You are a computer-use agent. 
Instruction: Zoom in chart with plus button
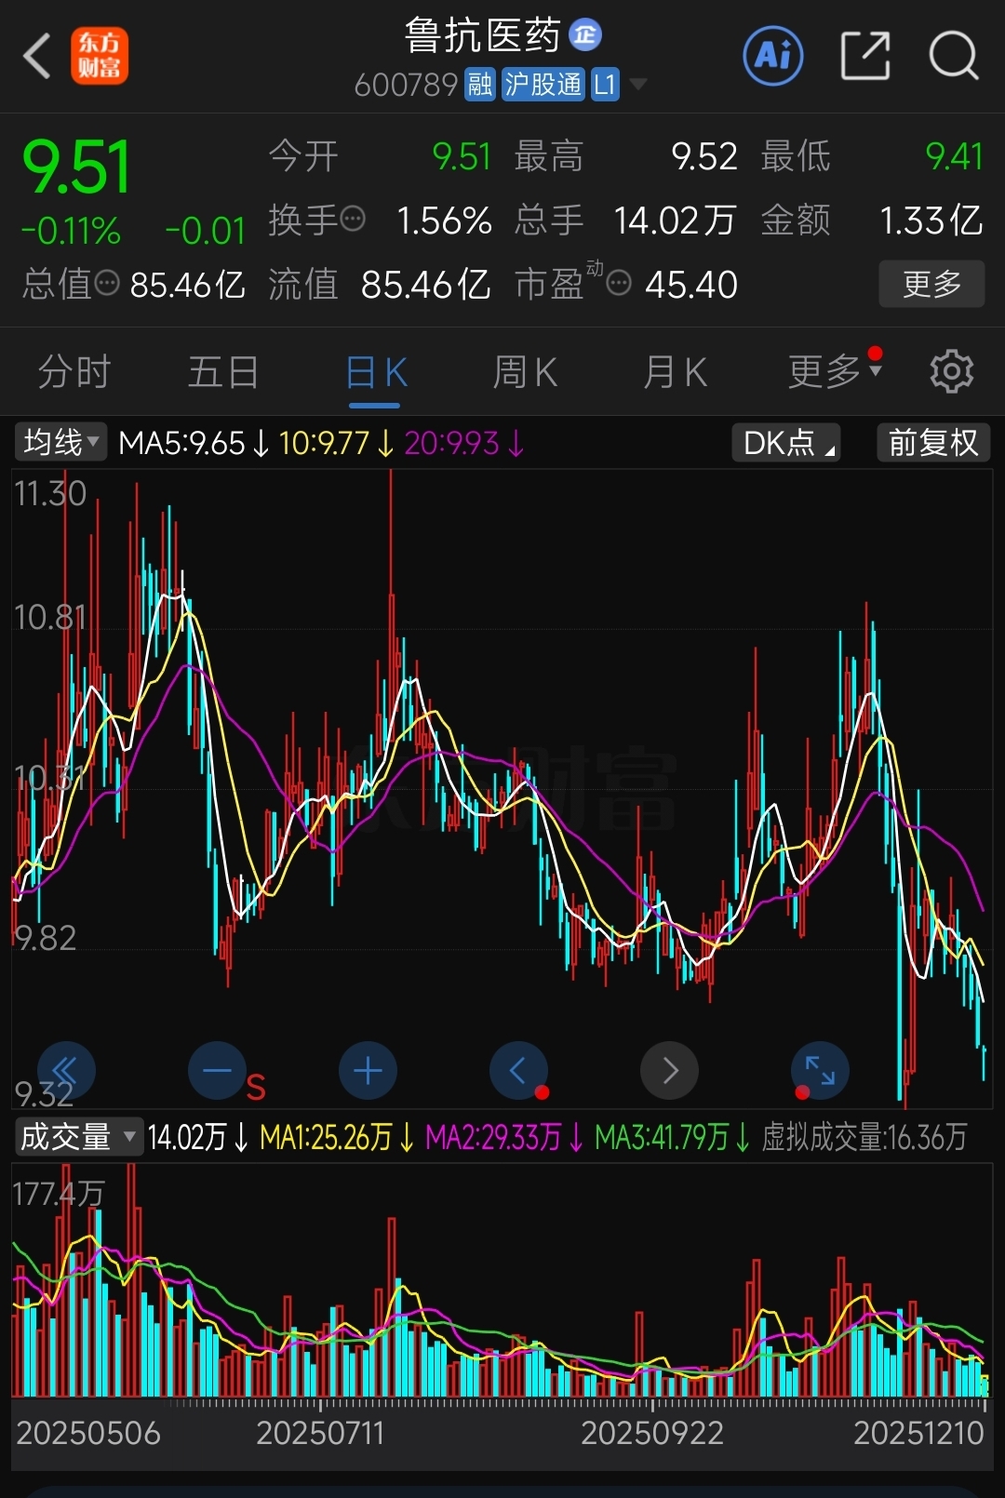tap(368, 1070)
